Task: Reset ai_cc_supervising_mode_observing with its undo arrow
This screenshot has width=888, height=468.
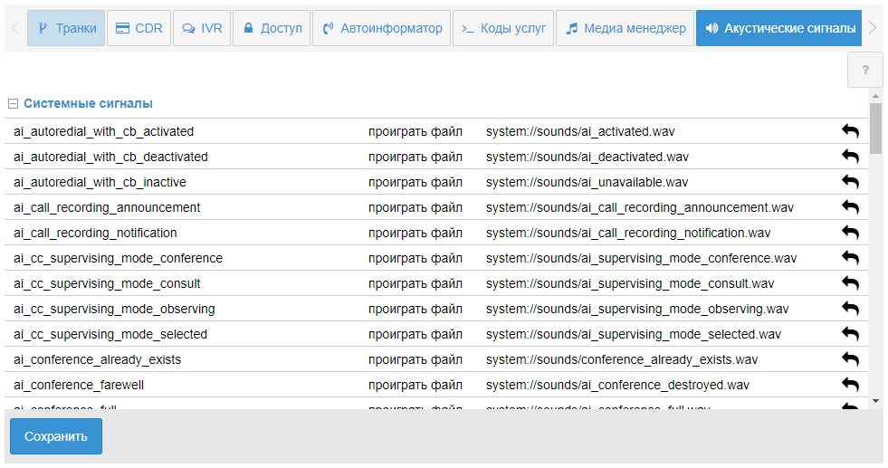Action: tap(850, 309)
